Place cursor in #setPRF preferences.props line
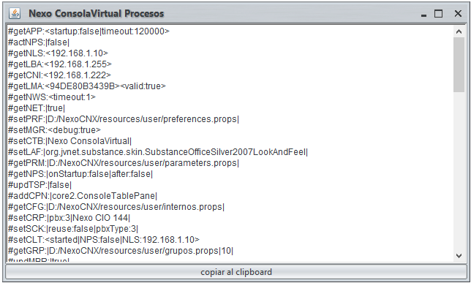 point(124,119)
